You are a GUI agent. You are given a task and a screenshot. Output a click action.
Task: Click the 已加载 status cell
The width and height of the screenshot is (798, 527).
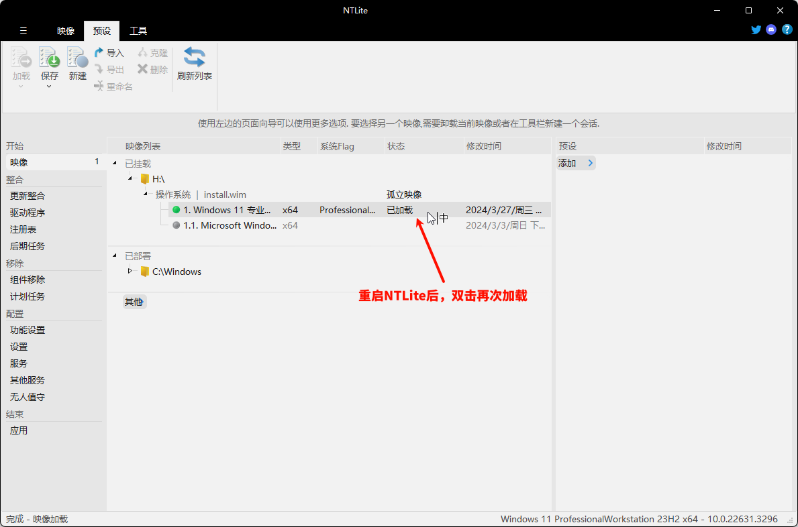(x=400, y=210)
